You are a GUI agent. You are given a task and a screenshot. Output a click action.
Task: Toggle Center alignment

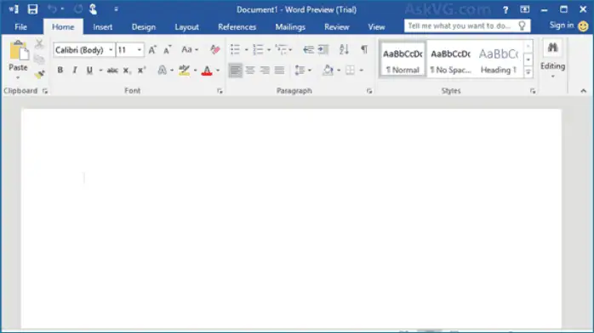point(250,71)
